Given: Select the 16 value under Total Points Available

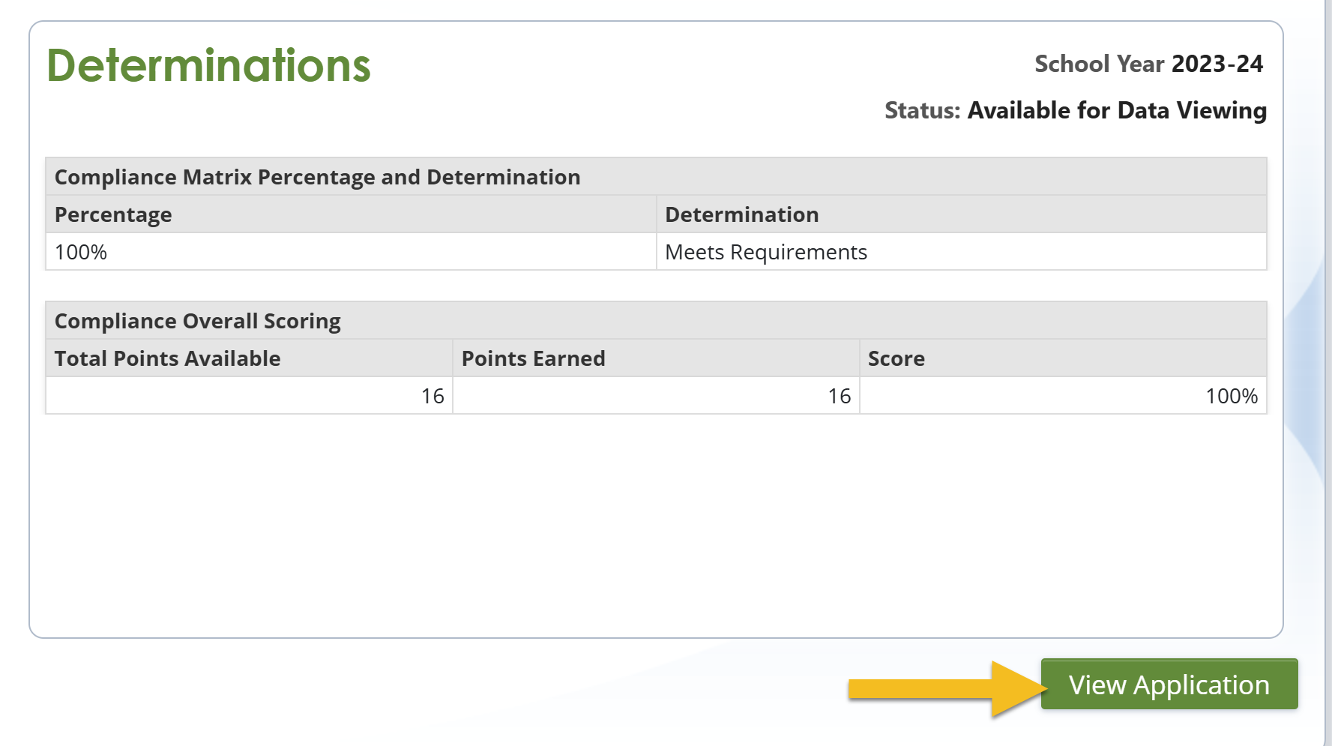Looking at the screenshot, I should (432, 397).
